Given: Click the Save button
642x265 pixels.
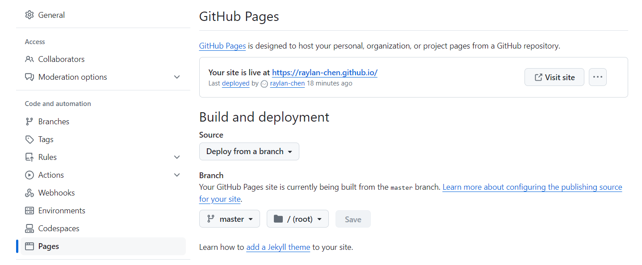Looking at the screenshot, I should click(x=353, y=219).
